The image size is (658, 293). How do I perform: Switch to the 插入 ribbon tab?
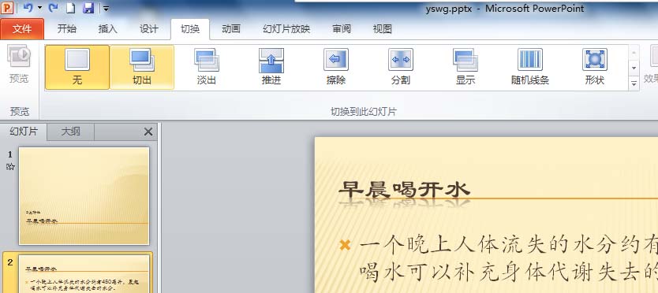point(108,29)
